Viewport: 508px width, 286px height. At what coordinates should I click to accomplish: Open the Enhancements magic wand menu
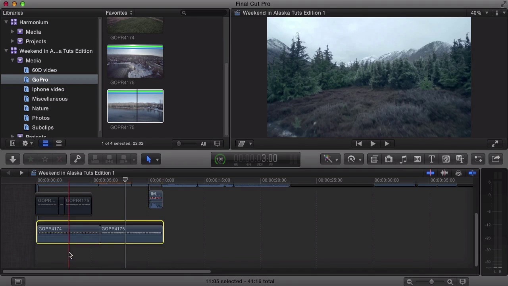(330, 159)
